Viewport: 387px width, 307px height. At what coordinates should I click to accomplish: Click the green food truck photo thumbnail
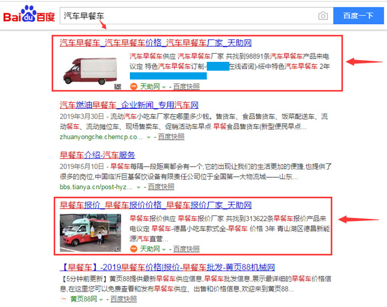(x=90, y=233)
